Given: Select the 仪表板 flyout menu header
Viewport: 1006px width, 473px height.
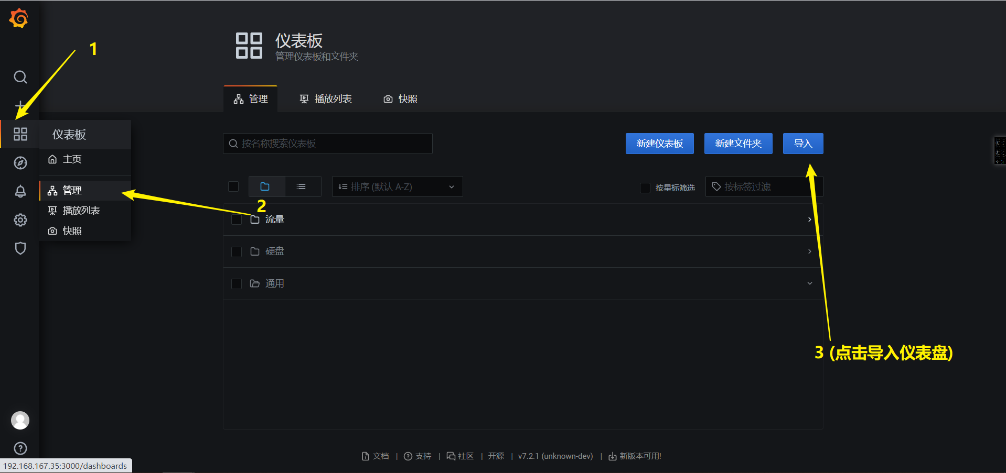Looking at the screenshot, I should 85,135.
